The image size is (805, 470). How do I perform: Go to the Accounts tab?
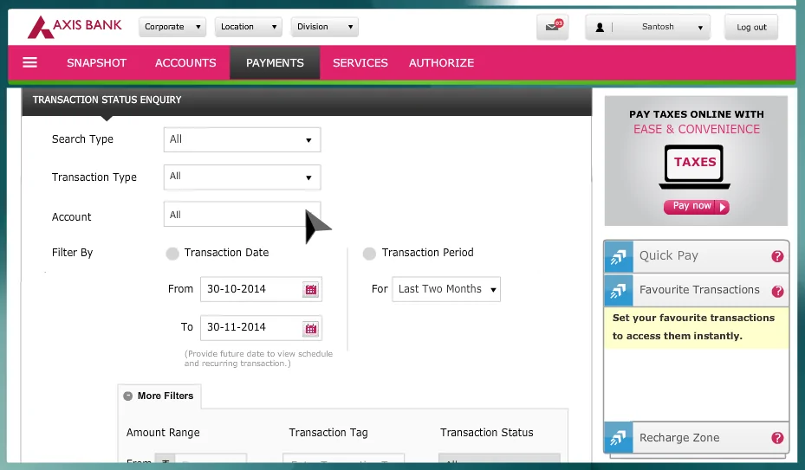click(185, 62)
